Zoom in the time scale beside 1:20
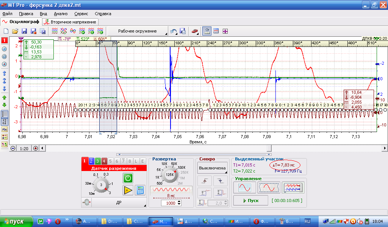 [x=36, y=148]
